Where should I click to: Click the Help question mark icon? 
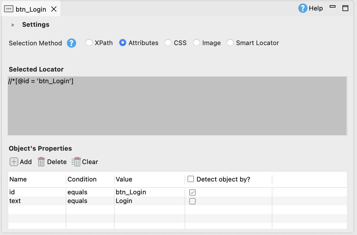(x=303, y=8)
